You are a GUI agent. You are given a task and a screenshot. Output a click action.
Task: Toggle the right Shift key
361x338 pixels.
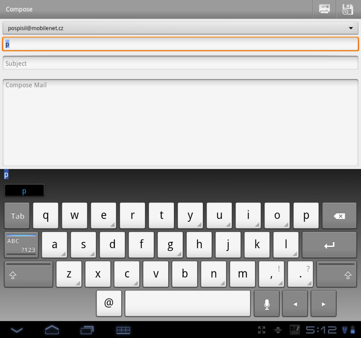point(337,274)
